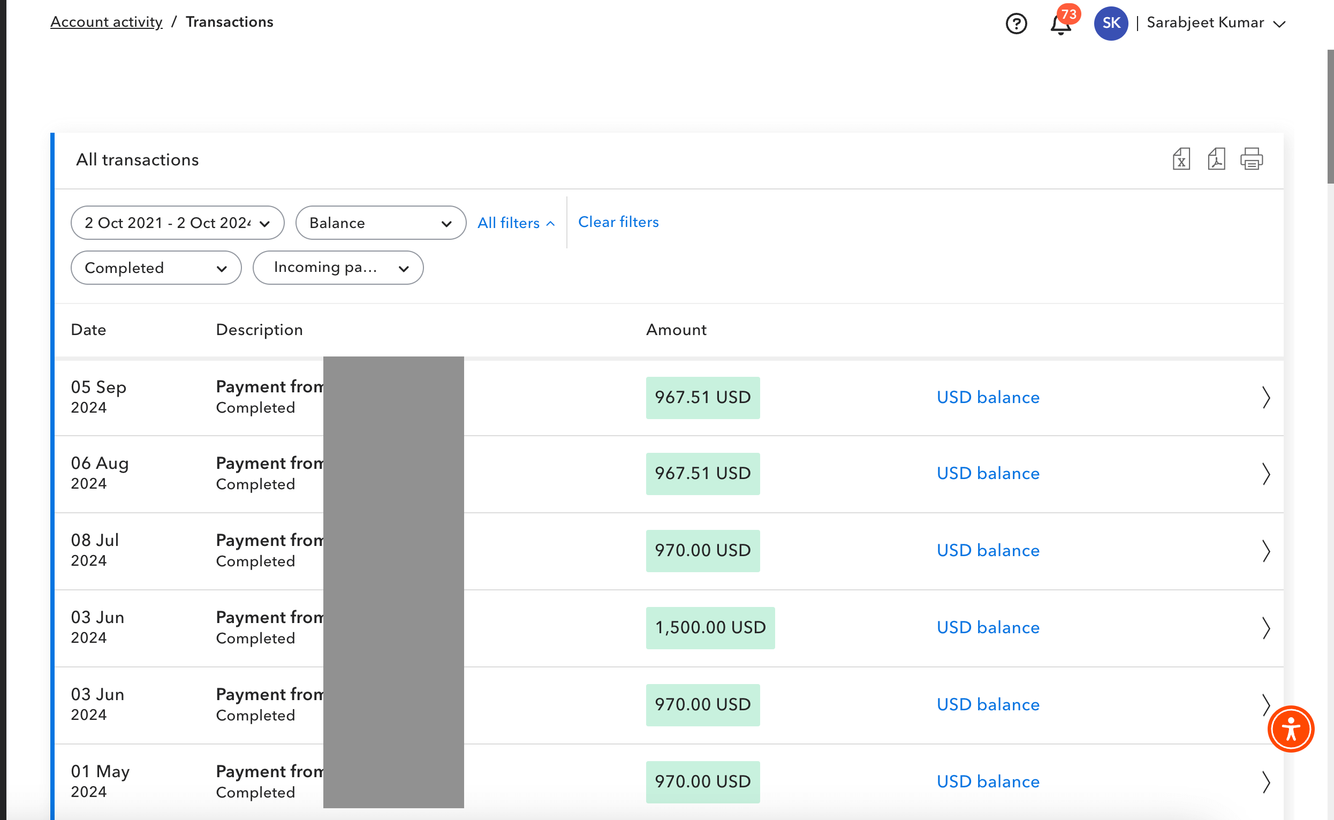The image size is (1334, 820).
Task: Click the page vertical scrollbar
Action: (1330, 117)
